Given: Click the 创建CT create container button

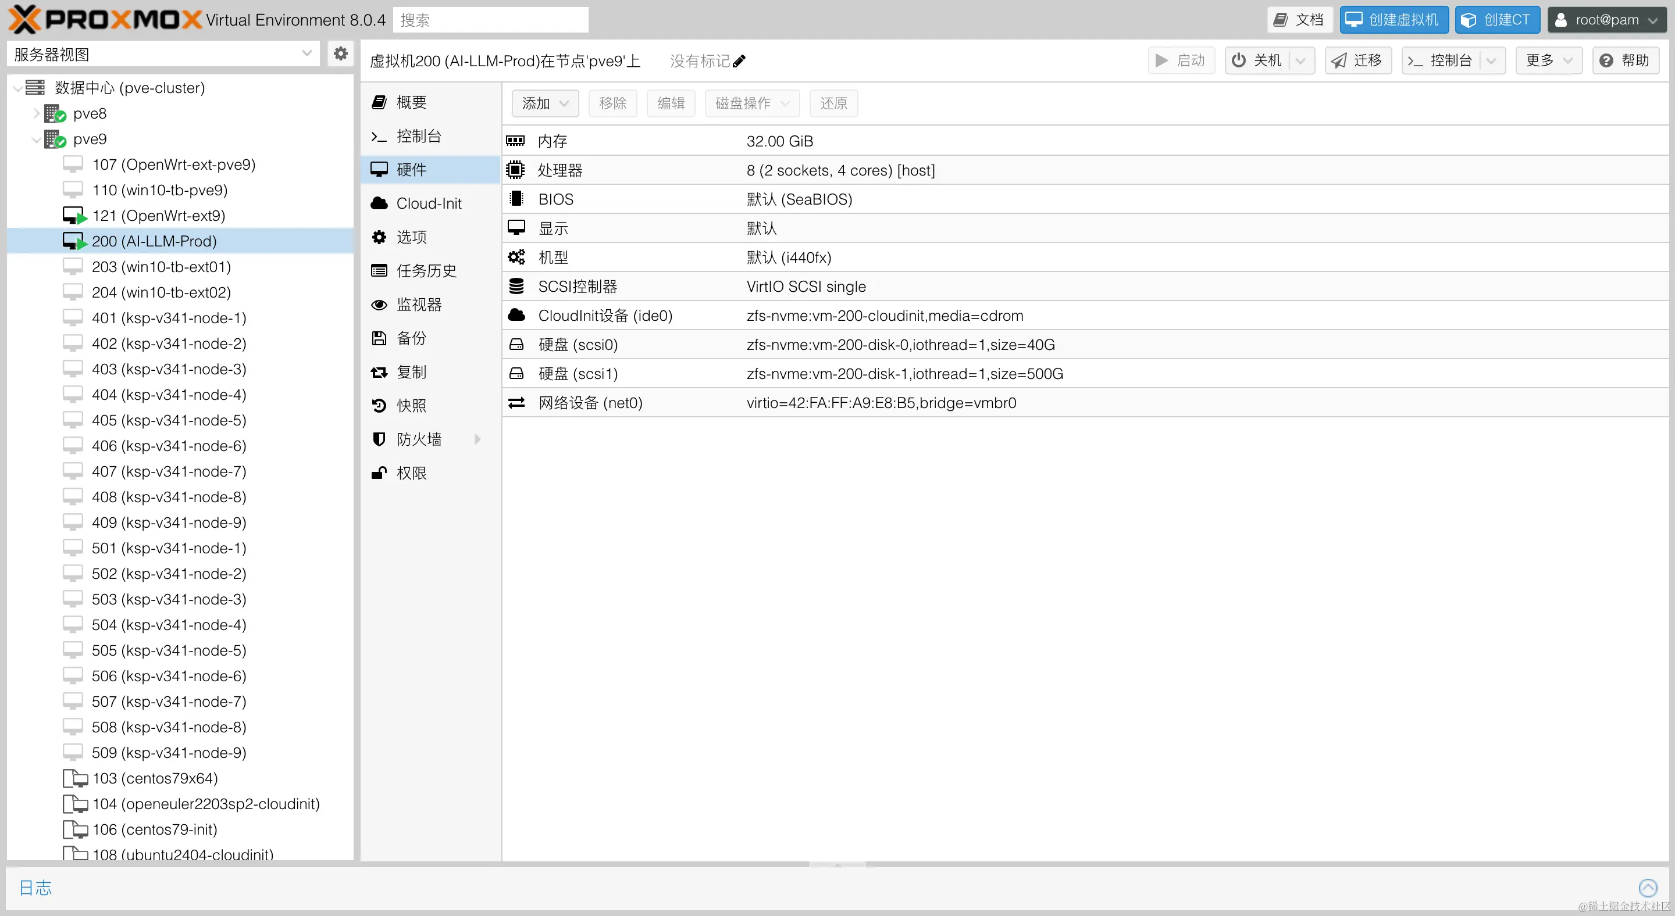Looking at the screenshot, I should click(1497, 20).
